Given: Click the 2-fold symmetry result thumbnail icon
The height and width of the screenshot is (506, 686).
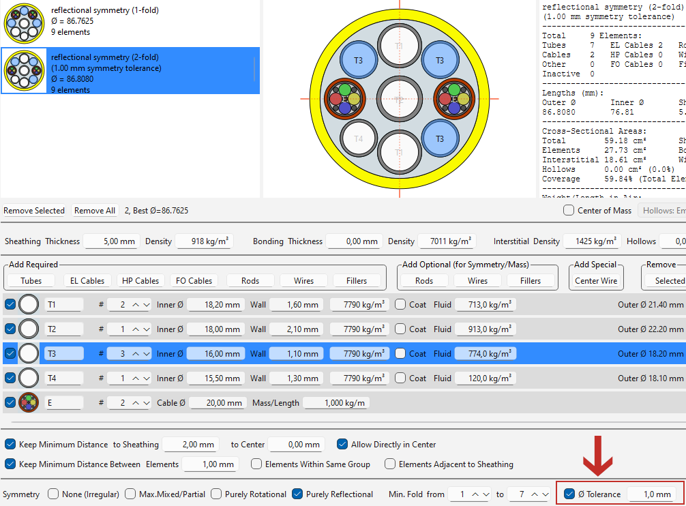Looking at the screenshot, I should click(x=24, y=71).
